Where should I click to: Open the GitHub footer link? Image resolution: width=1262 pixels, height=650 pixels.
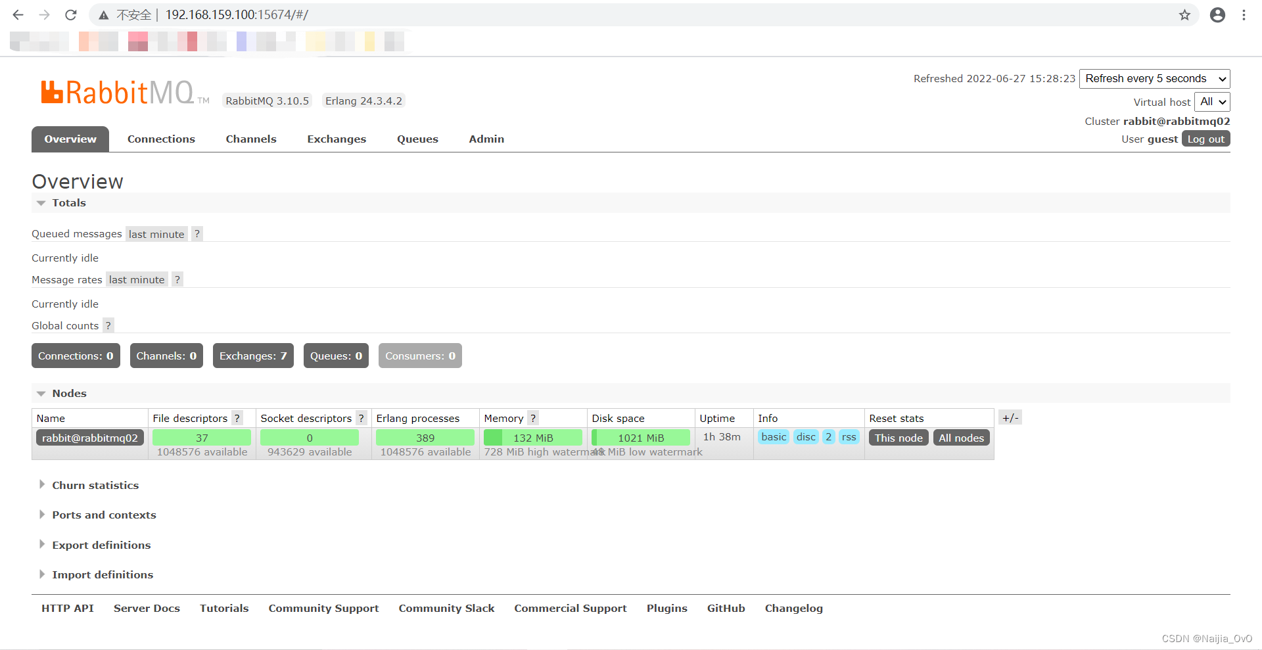pos(726,609)
